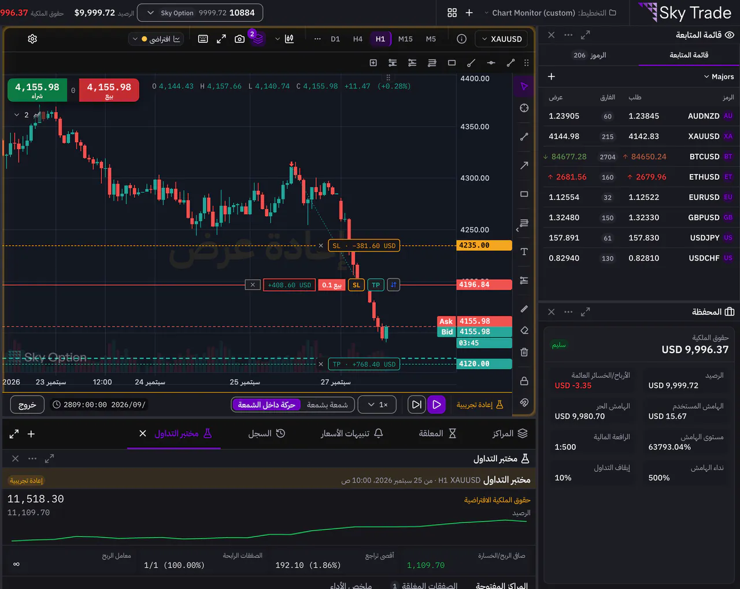The image size is (740, 589).
Task: Collapse the indicators legend chevron labeled 2
Action: pos(17,115)
